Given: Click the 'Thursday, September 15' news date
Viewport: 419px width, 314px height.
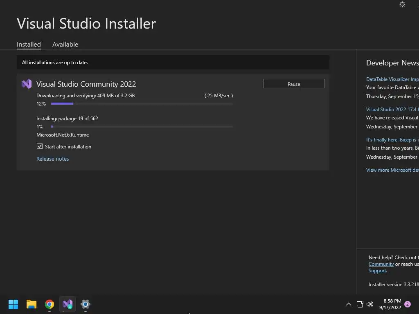Looking at the screenshot, I should [392, 96].
